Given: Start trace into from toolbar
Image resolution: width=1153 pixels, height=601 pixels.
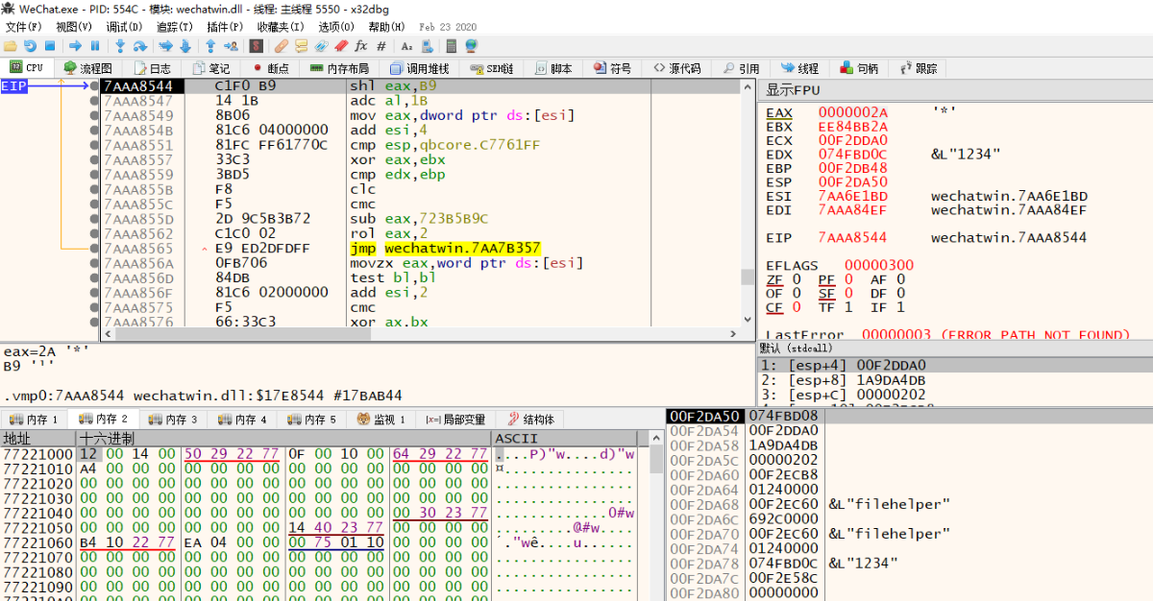Looking at the screenshot, I should point(165,46).
